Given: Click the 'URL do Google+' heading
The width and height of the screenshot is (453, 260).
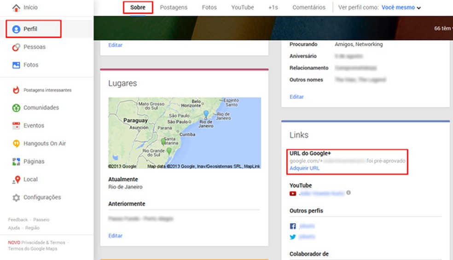Looking at the screenshot, I should tap(310, 153).
